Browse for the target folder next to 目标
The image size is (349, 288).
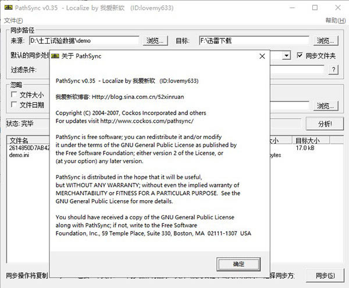[x=325, y=41]
